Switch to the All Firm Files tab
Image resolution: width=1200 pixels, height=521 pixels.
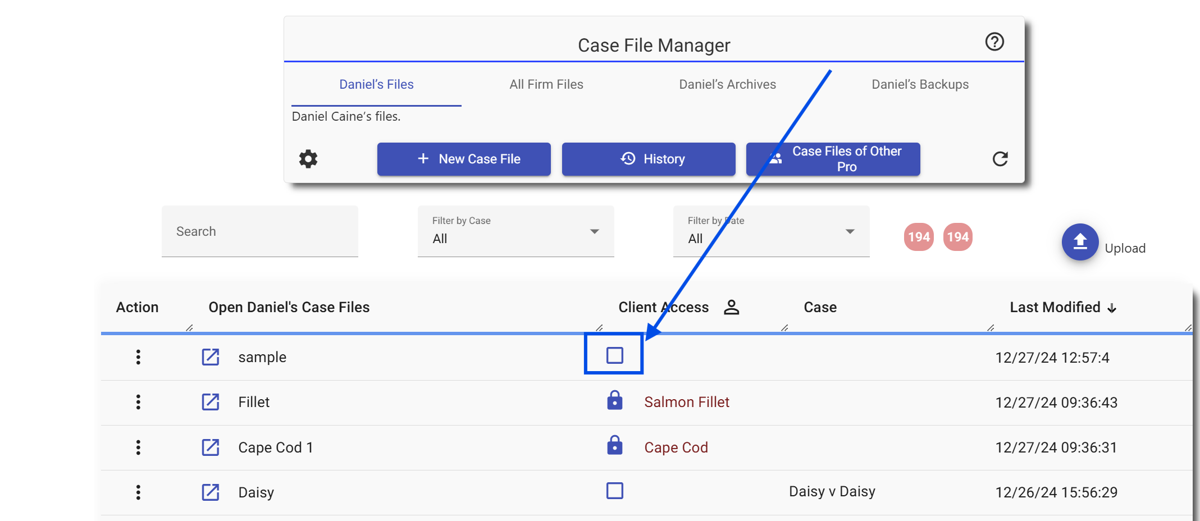[545, 84]
